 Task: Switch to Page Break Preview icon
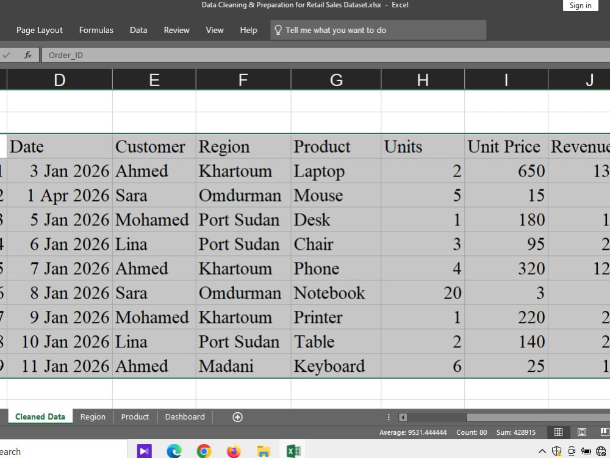coord(605,432)
